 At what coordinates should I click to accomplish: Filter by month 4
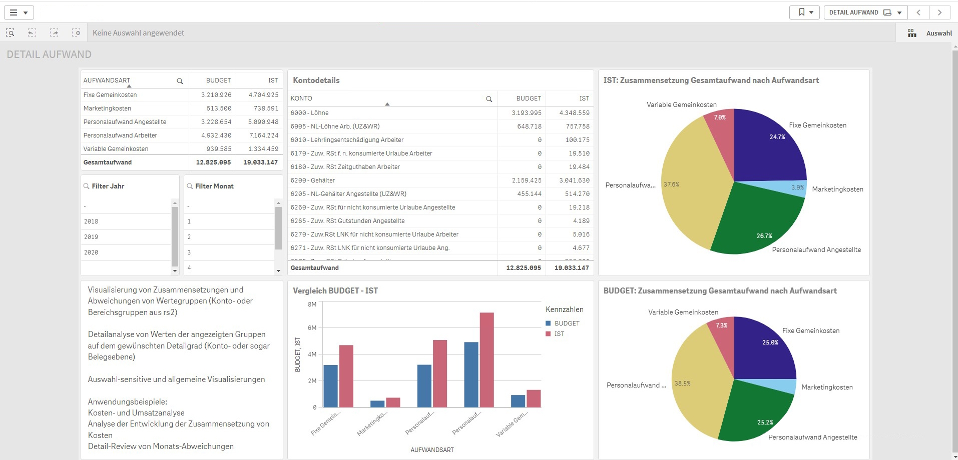coord(230,267)
